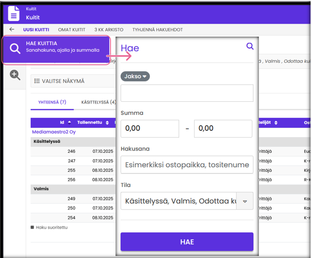Click the Hakusana keyword input field

(x=187, y=165)
